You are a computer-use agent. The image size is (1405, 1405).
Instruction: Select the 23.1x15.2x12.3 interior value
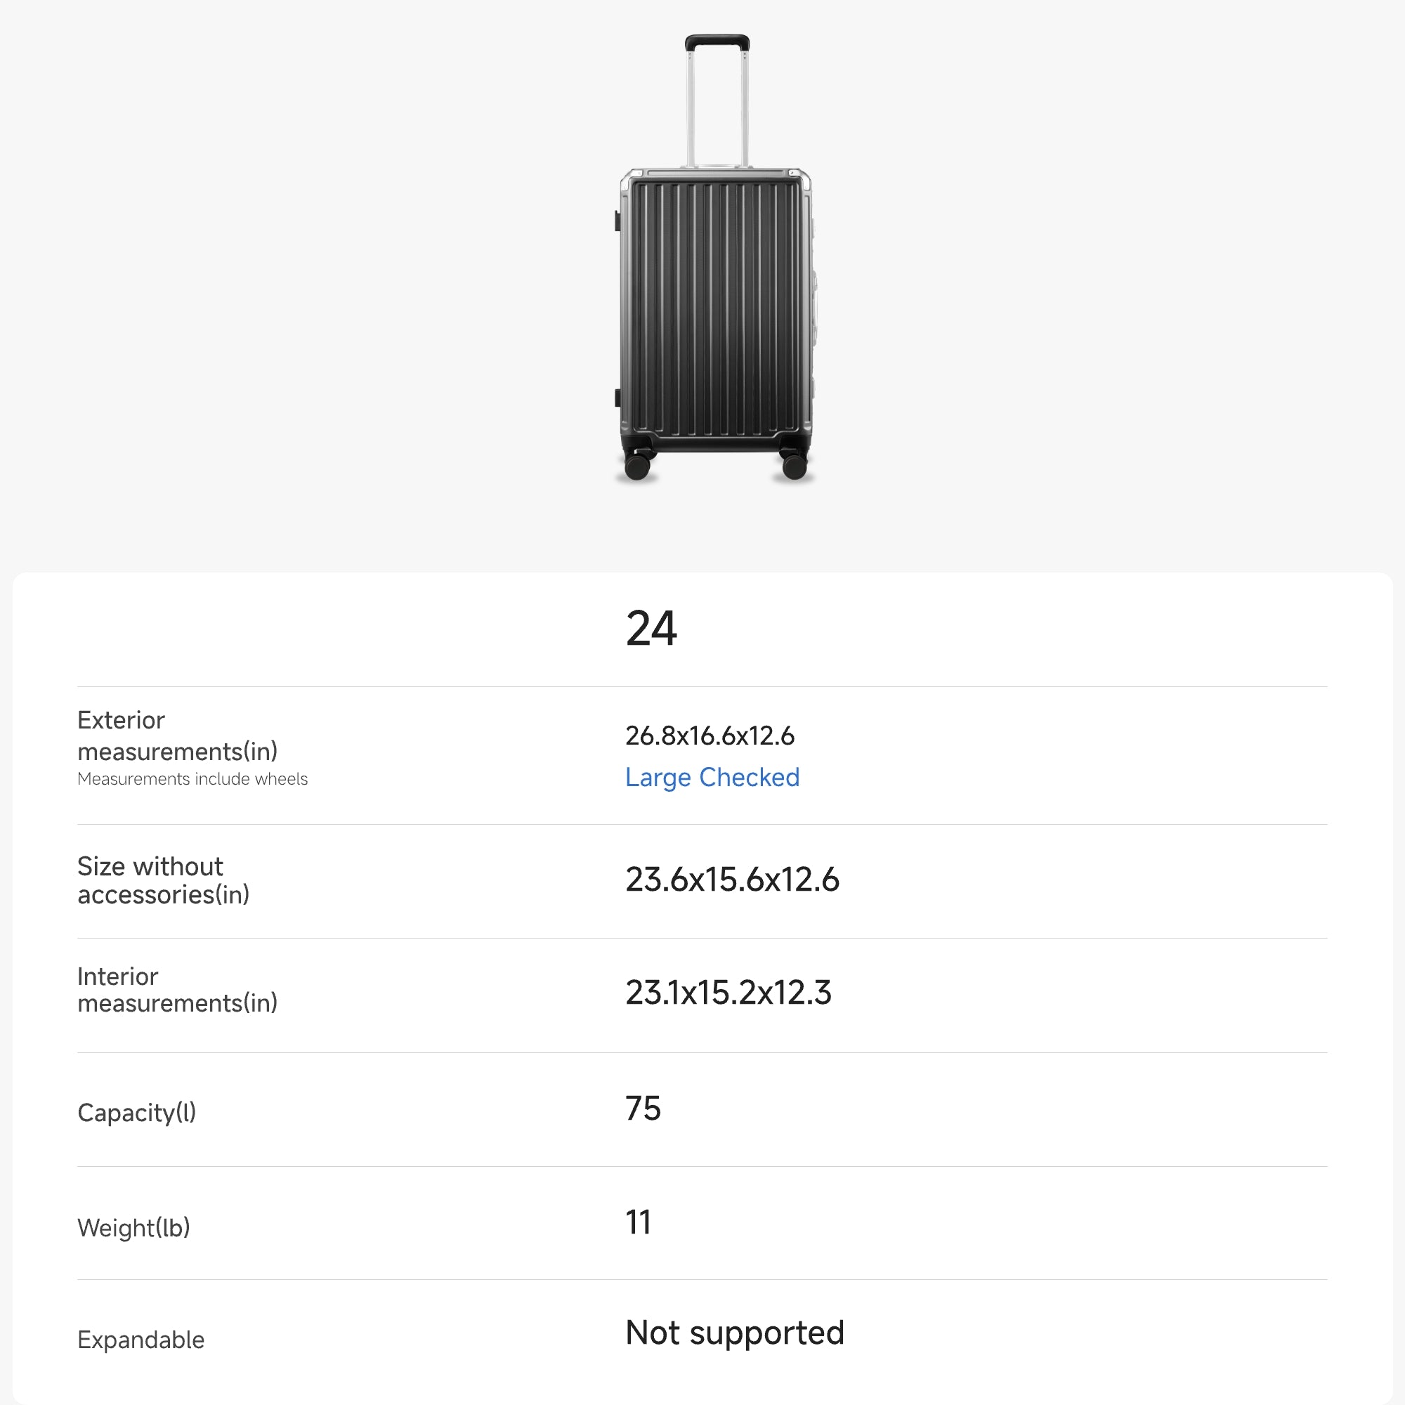pos(728,993)
